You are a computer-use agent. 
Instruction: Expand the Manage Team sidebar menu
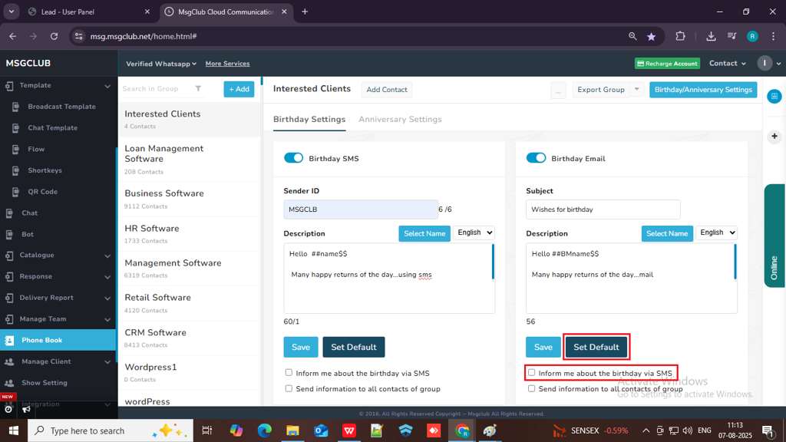(58, 318)
